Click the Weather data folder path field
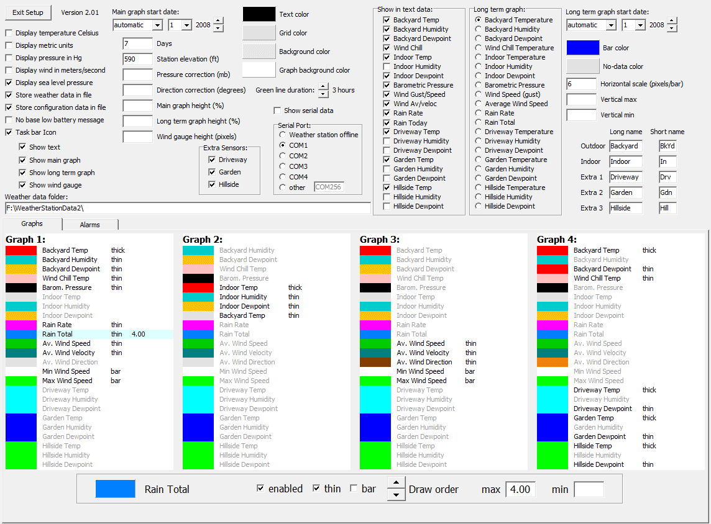 click(188, 209)
